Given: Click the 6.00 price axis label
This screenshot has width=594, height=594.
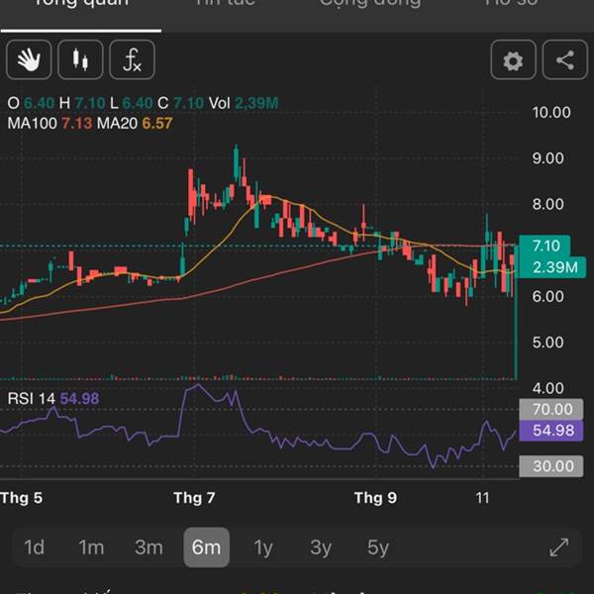Looking at the screenshot, I should (x=548, y=297).
